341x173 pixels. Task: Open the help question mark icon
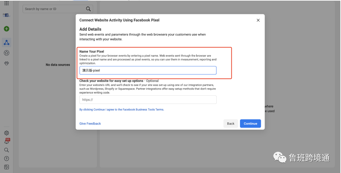(7, 158)
